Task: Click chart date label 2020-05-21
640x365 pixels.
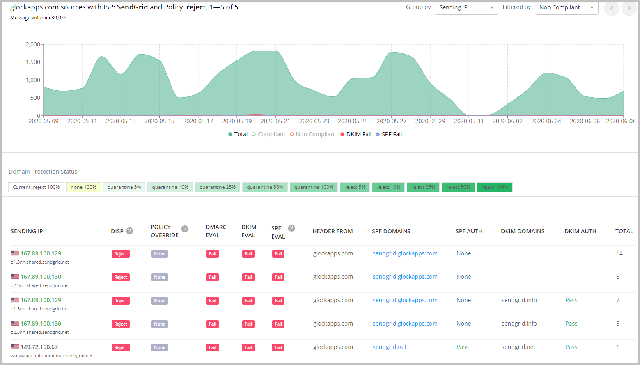Action: [275, 121]
